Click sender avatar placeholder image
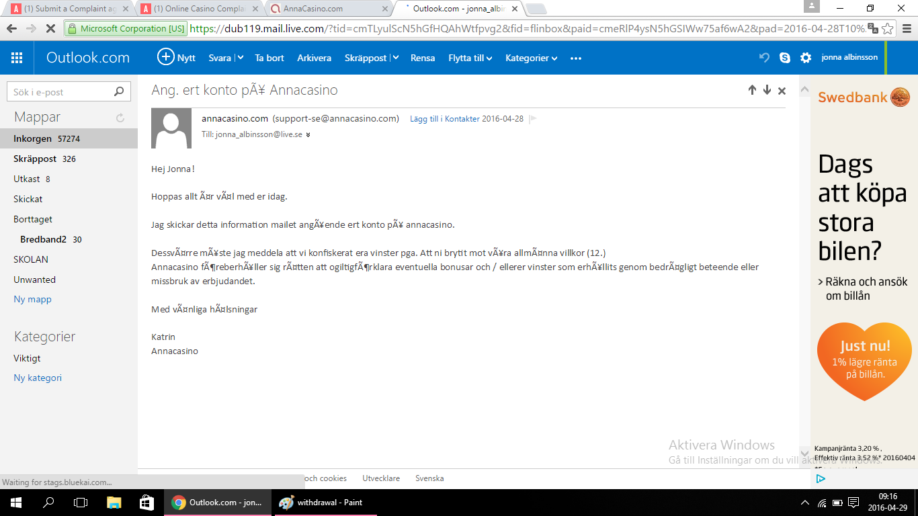The image size is (918, 516). tap(171, 128)
